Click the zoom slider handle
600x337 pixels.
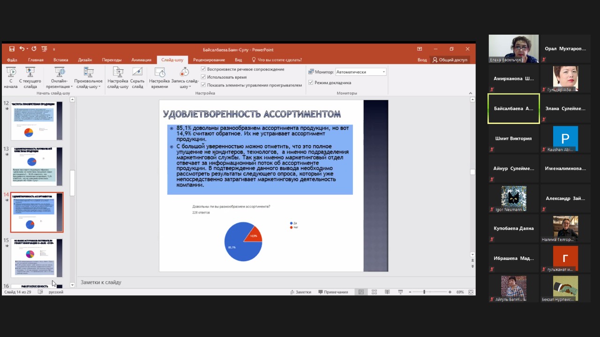424,292
